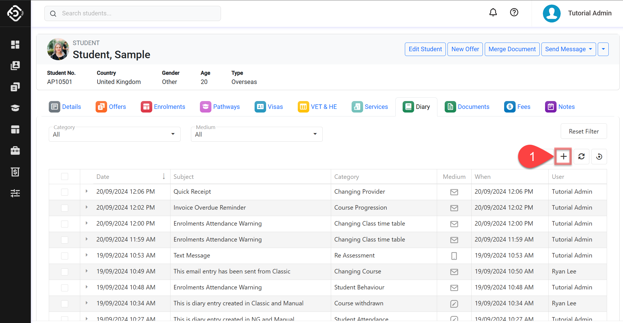Click the search magnifier icon
This screenshot has height=323, width=623.
click(53, 13)
